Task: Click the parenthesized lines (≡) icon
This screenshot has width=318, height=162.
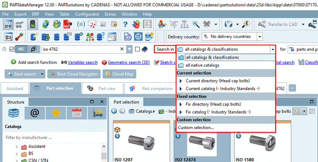Action: [81, 24]
